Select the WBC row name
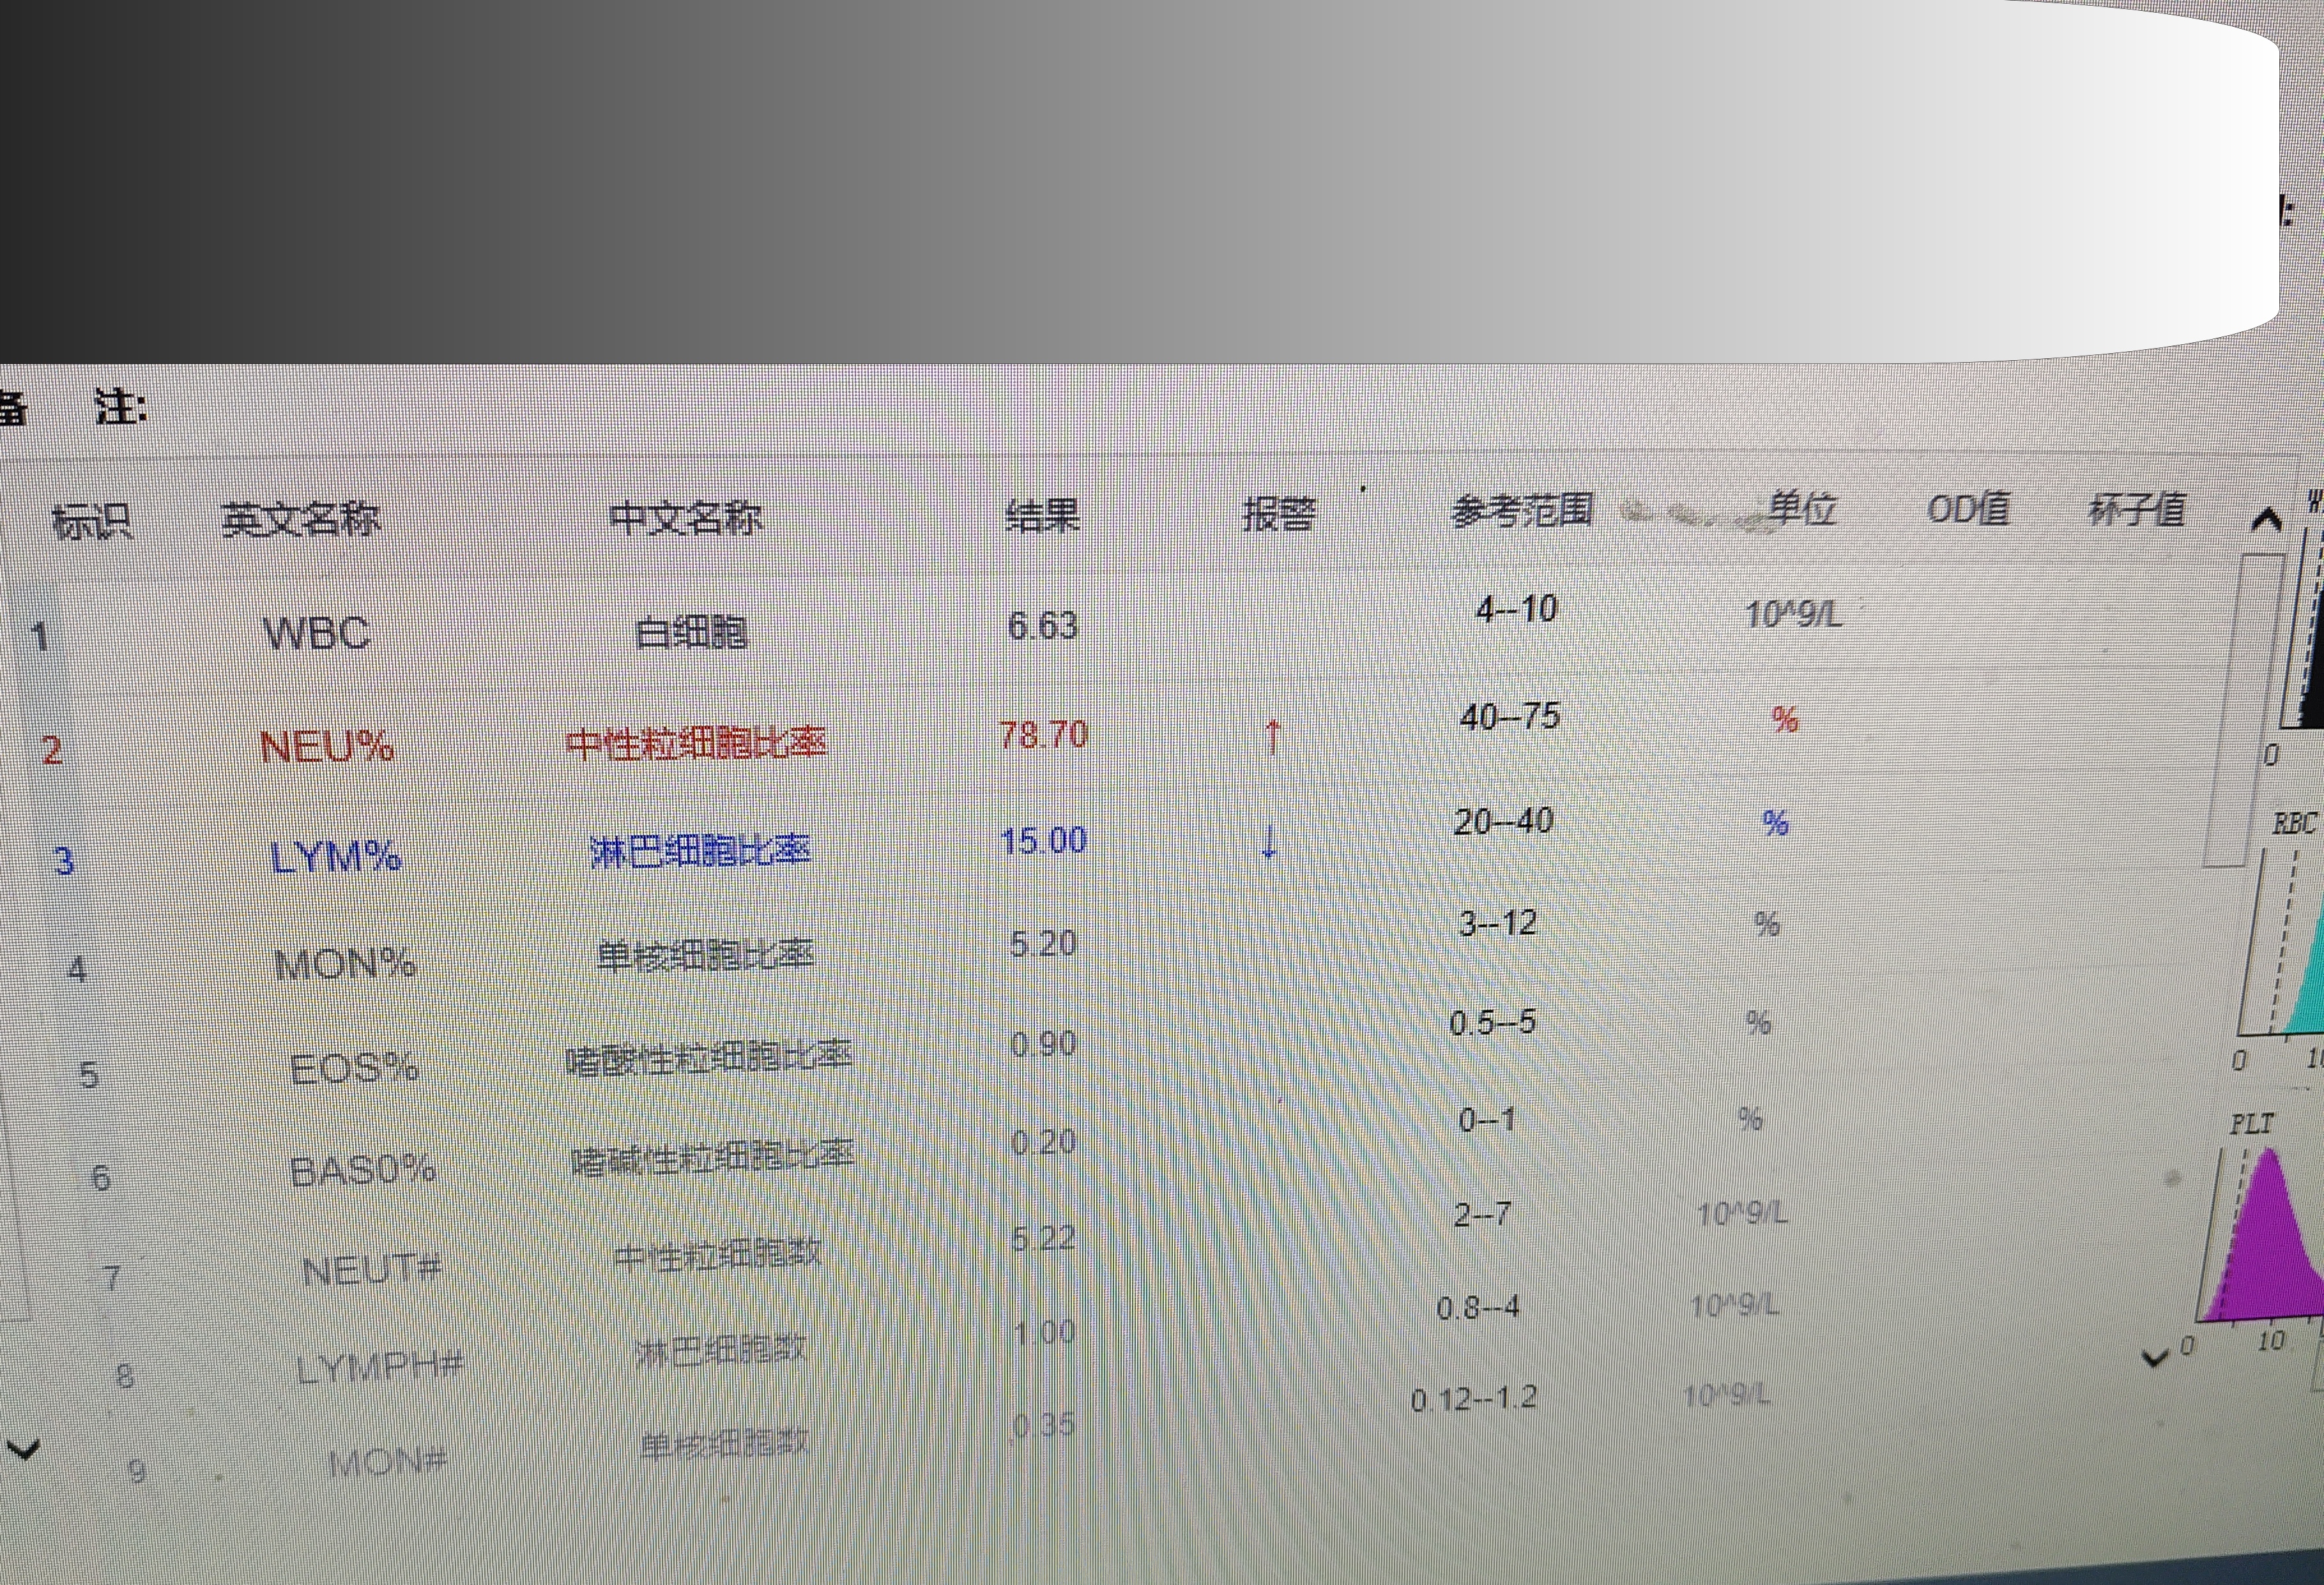2324x1585 pixels. coord(316,633)
